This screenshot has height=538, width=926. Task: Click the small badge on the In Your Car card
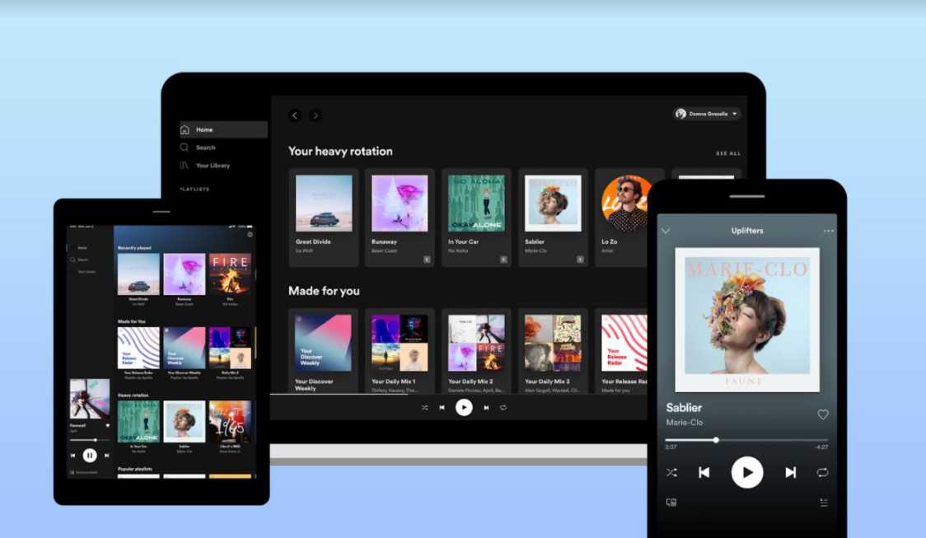pyautogui.click(x=503, y=260)
